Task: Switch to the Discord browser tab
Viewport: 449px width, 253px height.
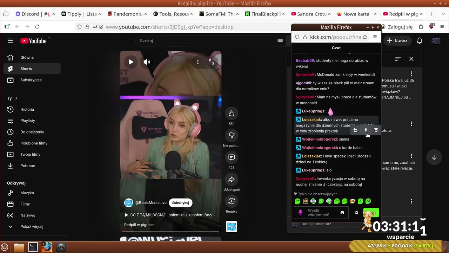Action: pos(35,14)
